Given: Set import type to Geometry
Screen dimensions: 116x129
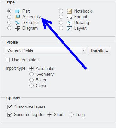Looking at the screenshot, I should tap(31, 74).
